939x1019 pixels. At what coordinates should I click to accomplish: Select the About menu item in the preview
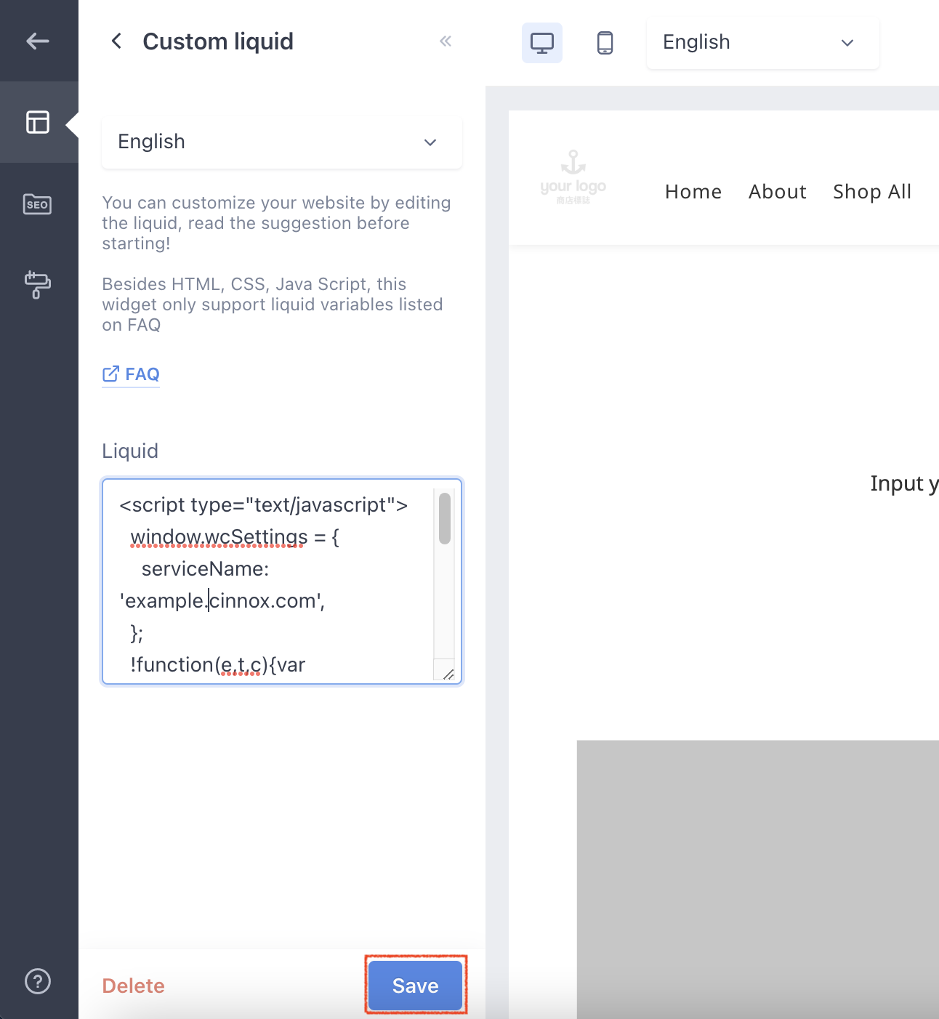click(778, 192)
